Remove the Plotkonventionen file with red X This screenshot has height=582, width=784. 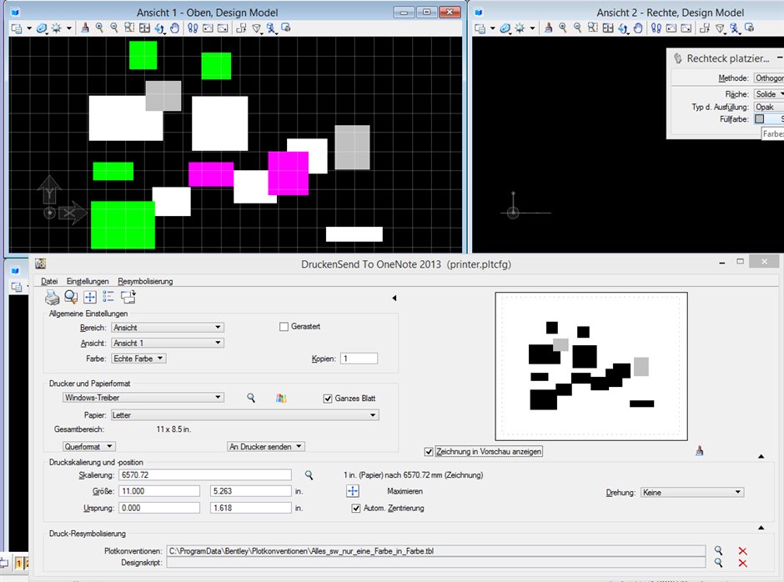tap(742, 551)
